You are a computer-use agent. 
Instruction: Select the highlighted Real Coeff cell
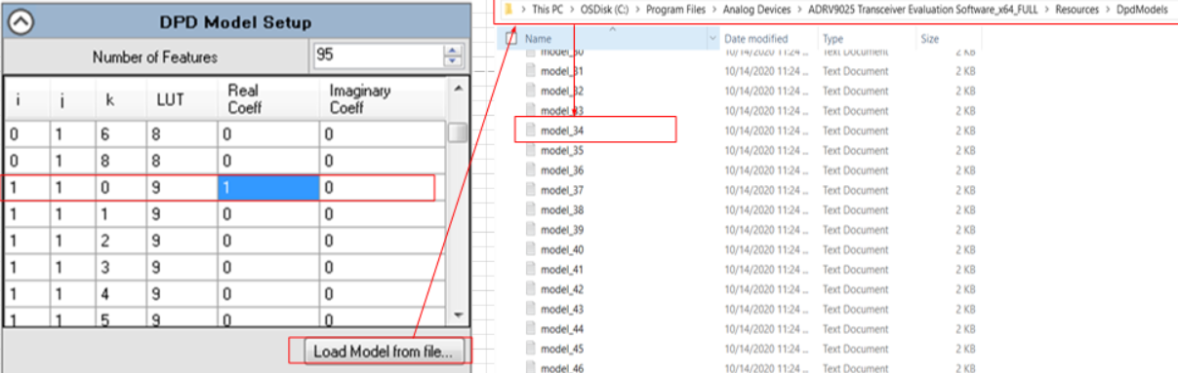(267, 188)
